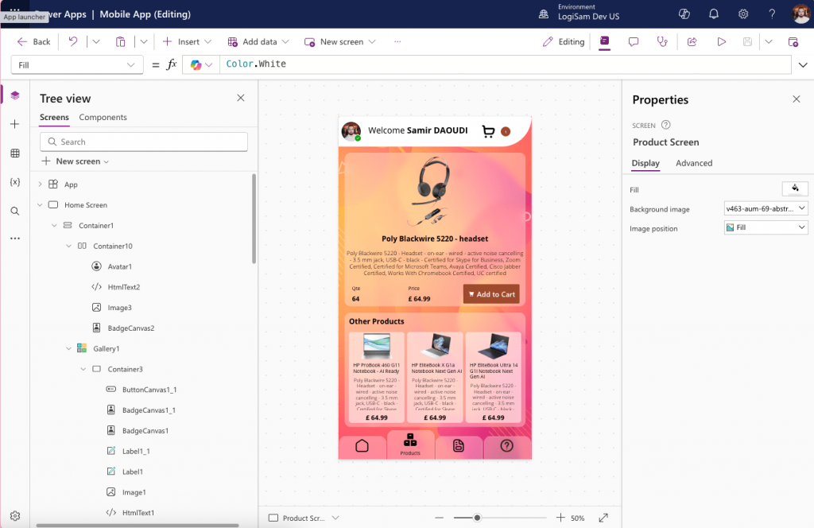This screenshot has width=814, height=528.
Task: Open the New screen toolbar menu
Action: [340, 41]
